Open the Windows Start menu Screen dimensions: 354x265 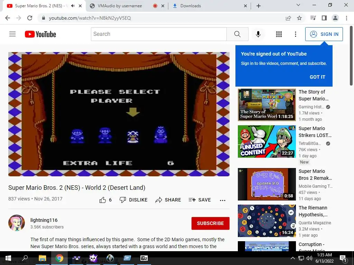tap(8, 258)
